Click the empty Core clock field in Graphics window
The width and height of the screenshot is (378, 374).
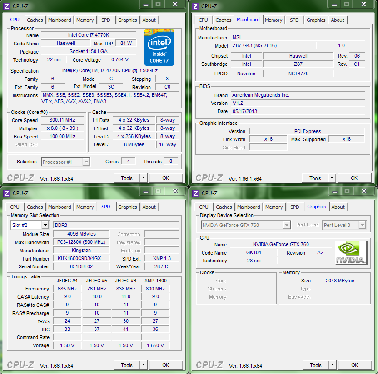click(251, 280)
